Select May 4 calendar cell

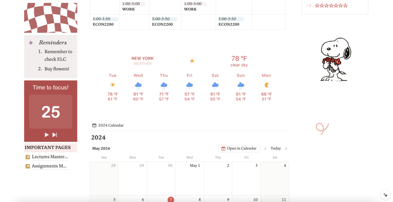275,179
